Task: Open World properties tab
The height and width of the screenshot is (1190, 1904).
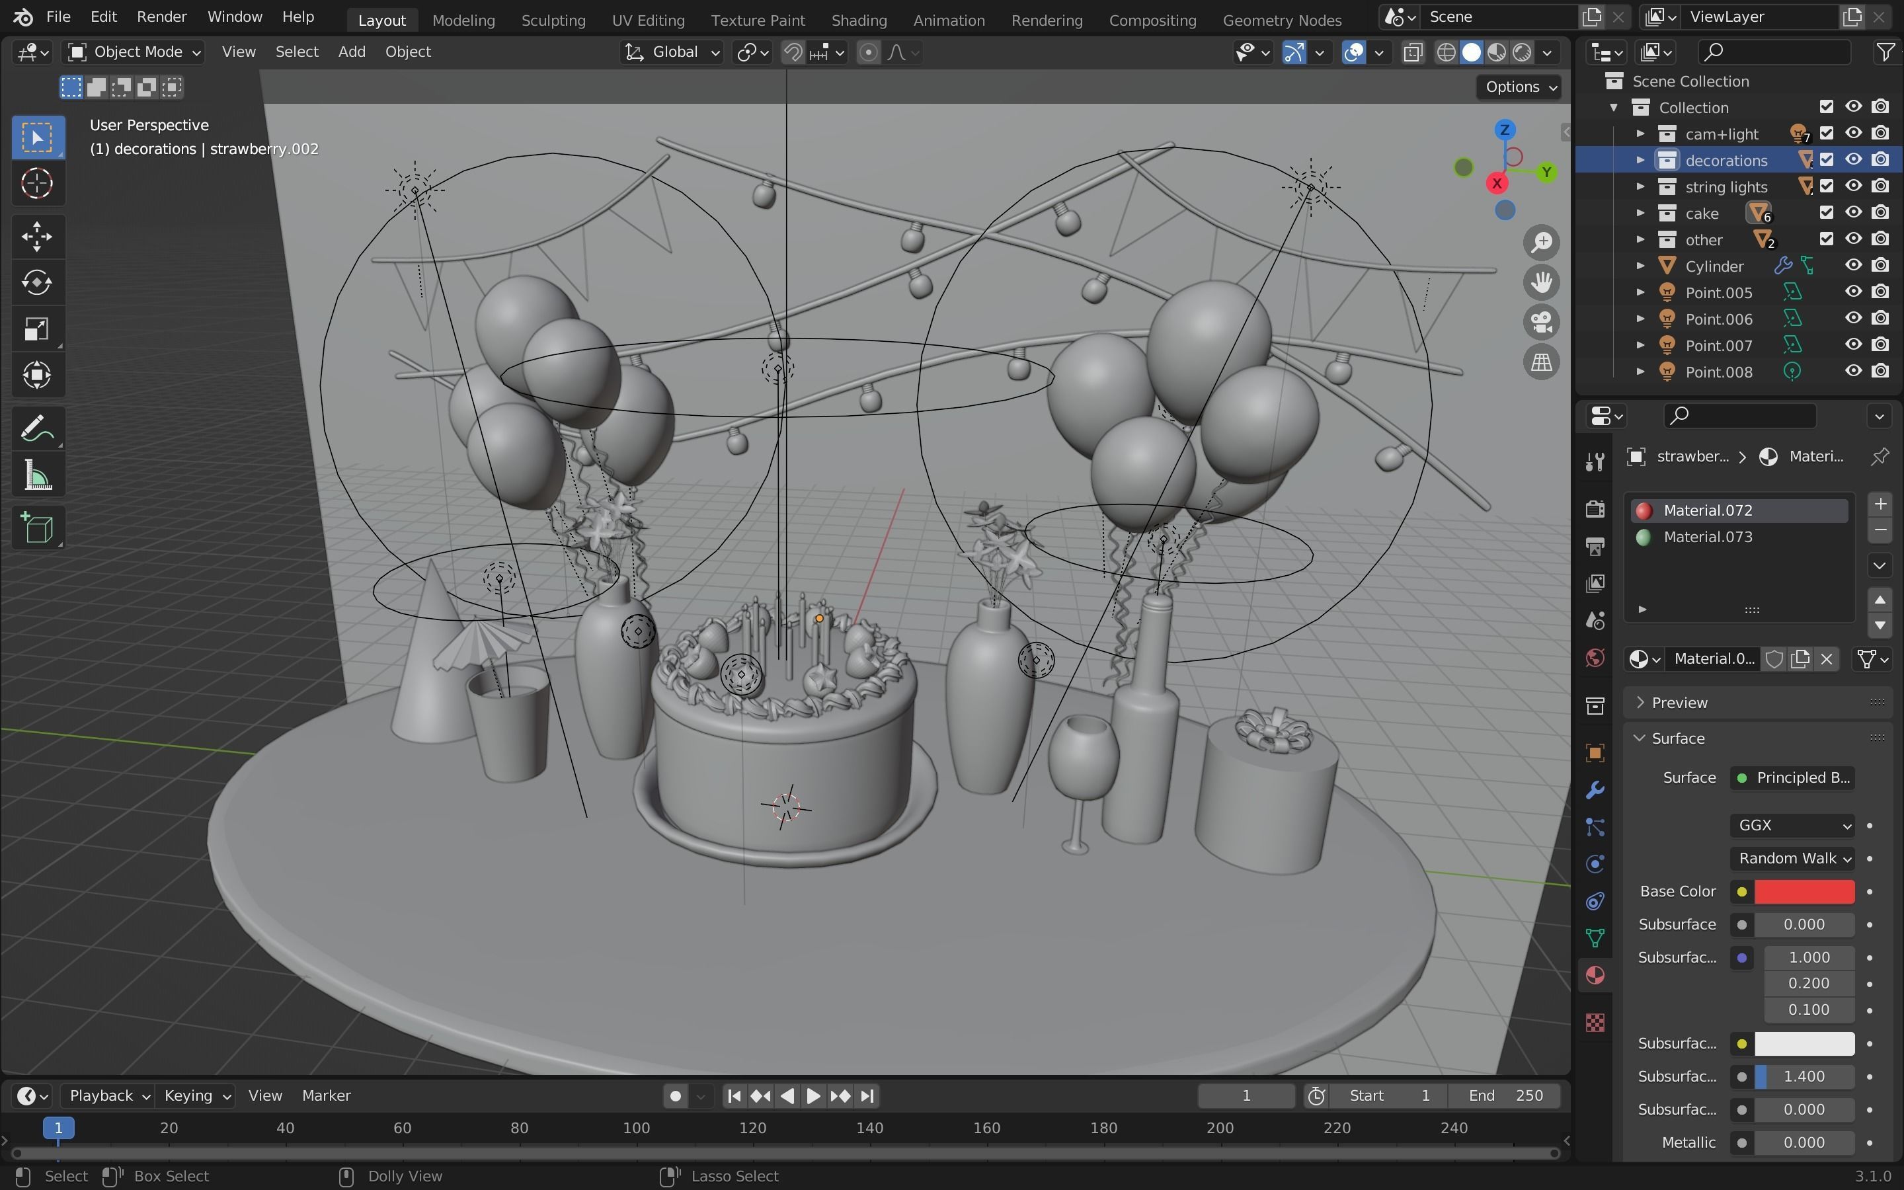Action: click(x=1595, y=658)
